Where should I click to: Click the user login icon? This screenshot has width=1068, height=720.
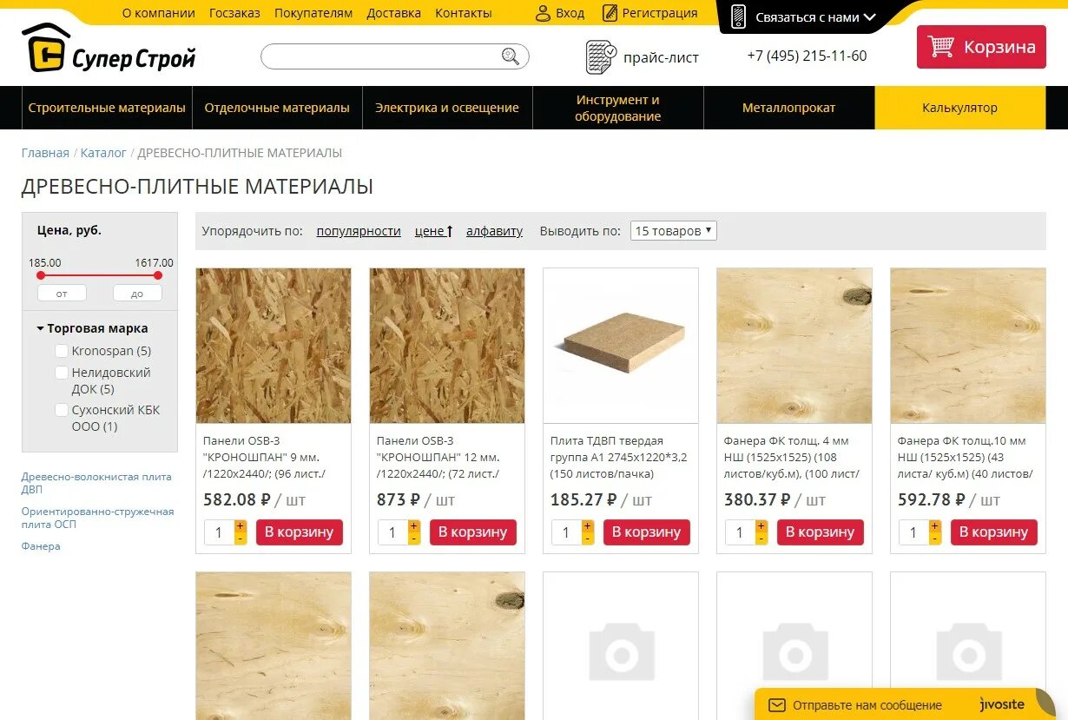(x=543, y=13)
